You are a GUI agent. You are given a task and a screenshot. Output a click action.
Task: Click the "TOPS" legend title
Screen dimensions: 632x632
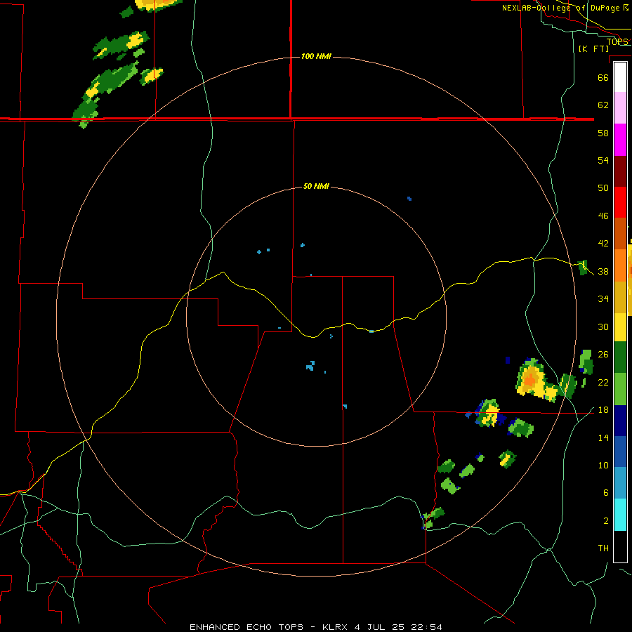click(x=617, y=41)
